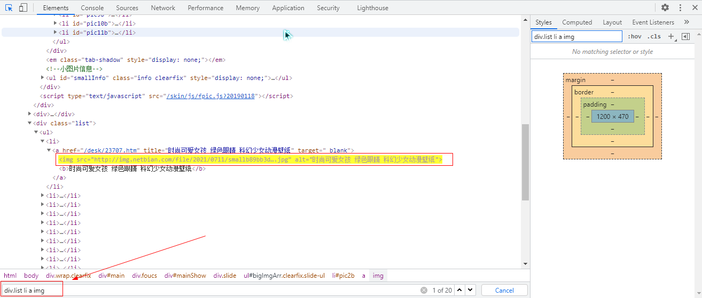This screenshot has width=702, height=298.
Task: Switch to the Computed tab
Action: (577, 22)
